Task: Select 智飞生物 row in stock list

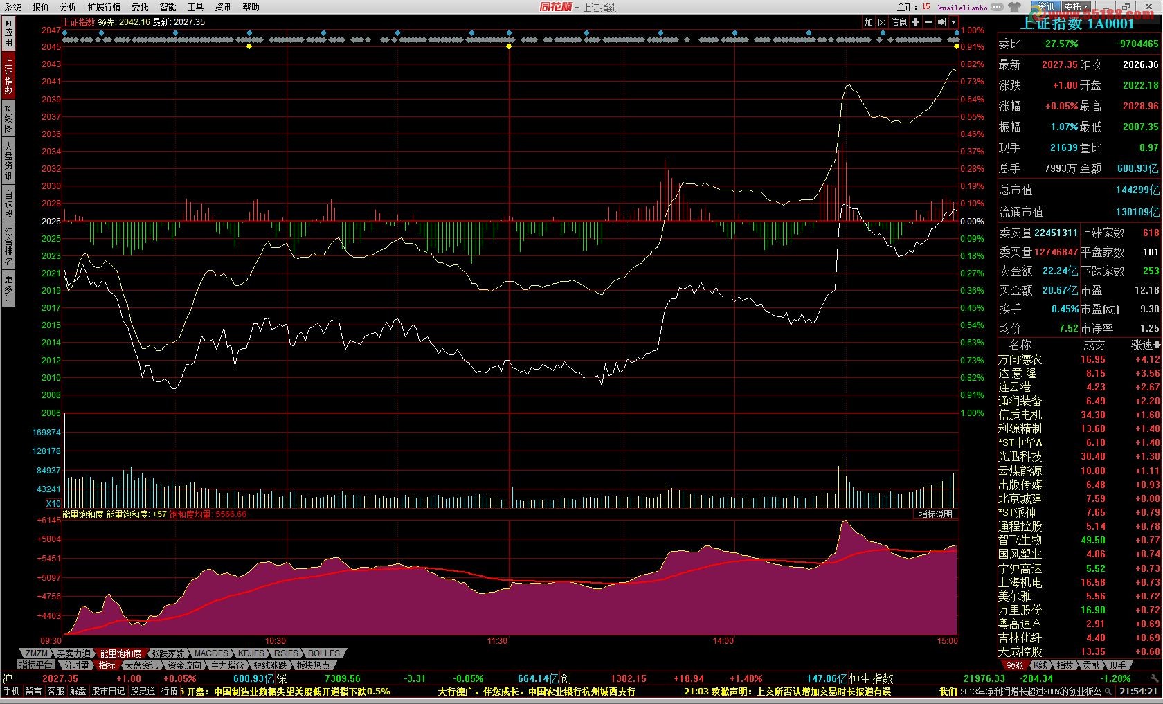Action: pyautogui.click(x=1079, y=540)
